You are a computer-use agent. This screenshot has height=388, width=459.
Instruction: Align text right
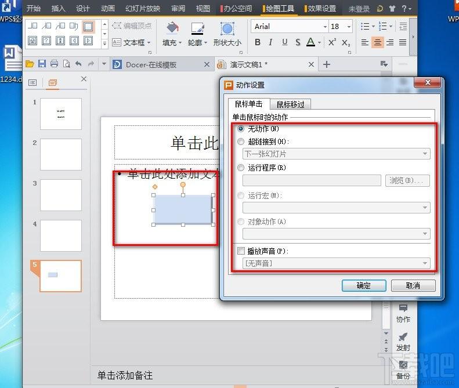pos(390,42)
